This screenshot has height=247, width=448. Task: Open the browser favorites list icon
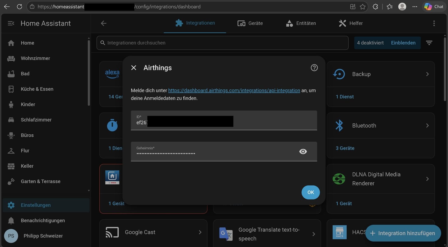tap(389, 7)
